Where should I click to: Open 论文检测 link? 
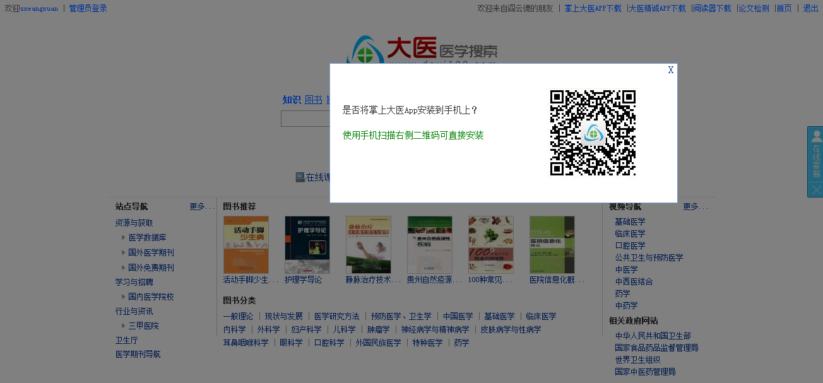[754, 8]
